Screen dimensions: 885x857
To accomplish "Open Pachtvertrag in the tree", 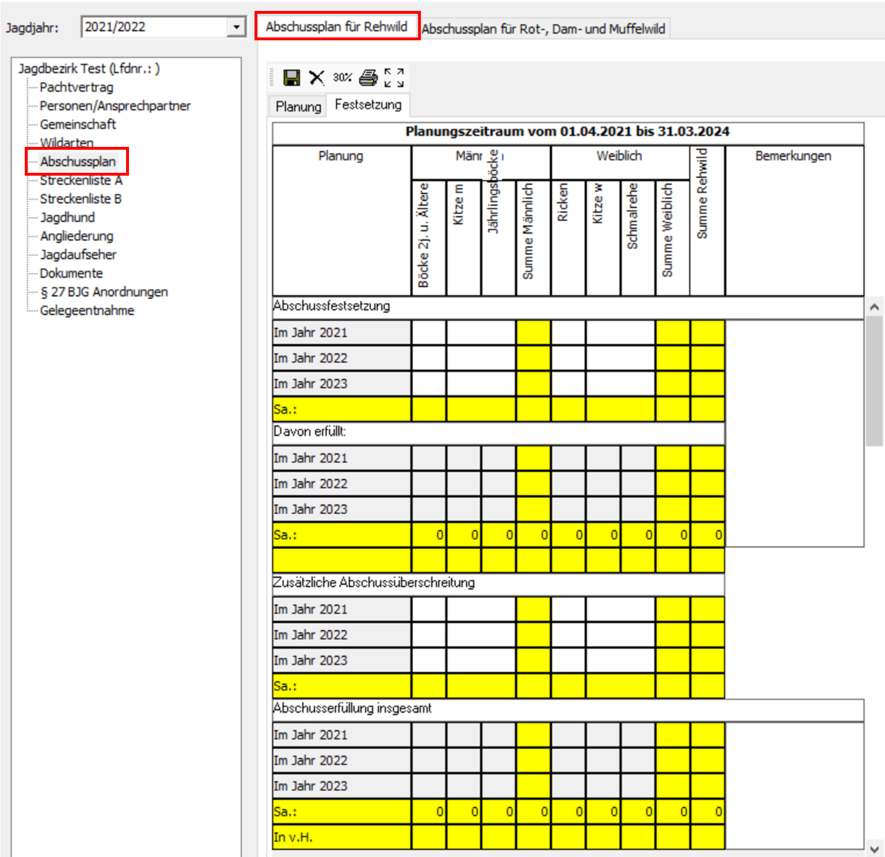I will [76, 88].
